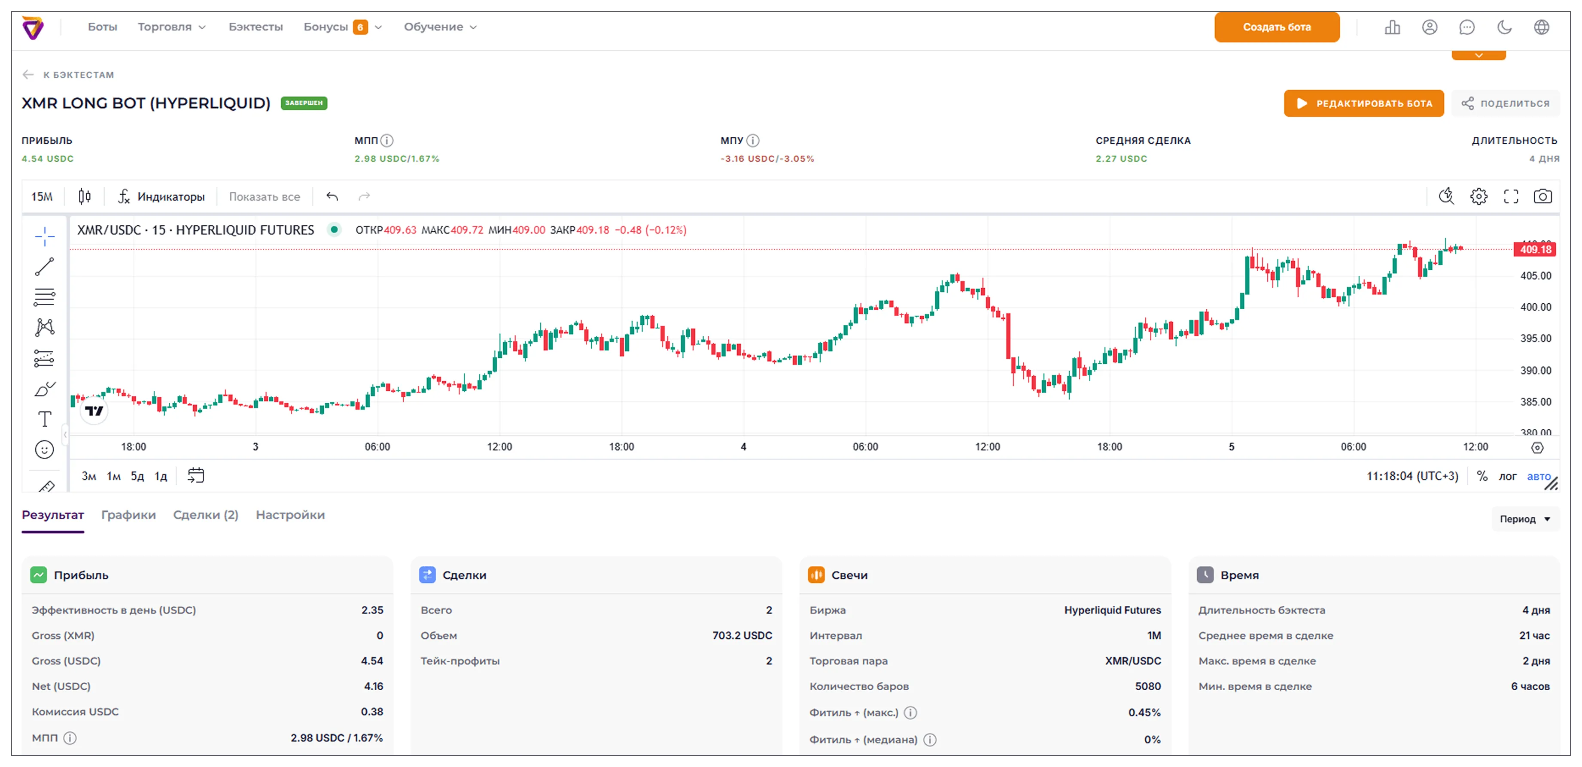The image size is (1582, 767).
Task: Open the language globe icon
Action: (x=1542, y=27)
